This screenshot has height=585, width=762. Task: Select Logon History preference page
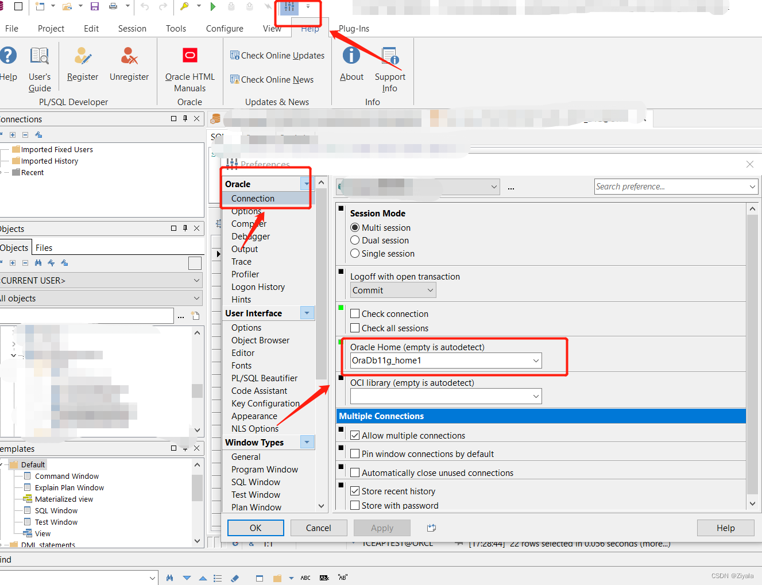[258, 287]
